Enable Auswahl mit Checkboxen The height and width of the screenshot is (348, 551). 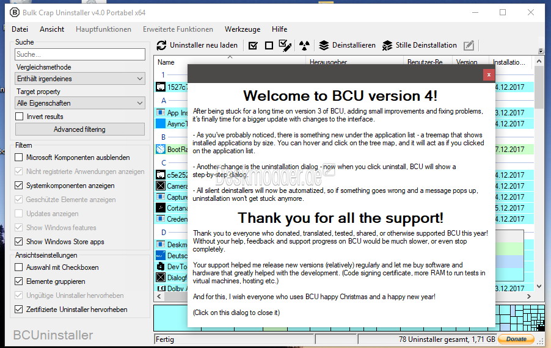pos(18,267)
